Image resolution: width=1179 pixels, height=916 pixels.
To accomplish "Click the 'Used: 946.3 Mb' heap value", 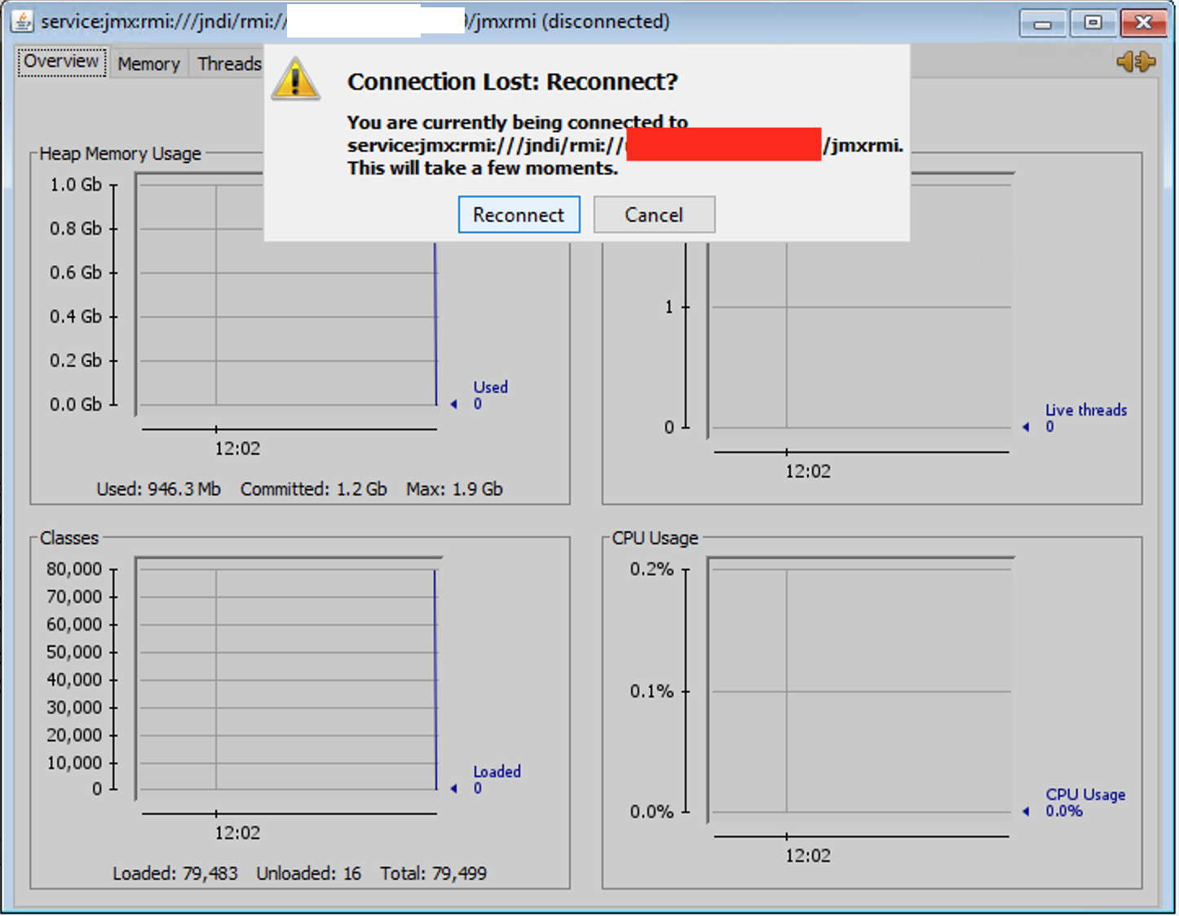I will (158, 489).
